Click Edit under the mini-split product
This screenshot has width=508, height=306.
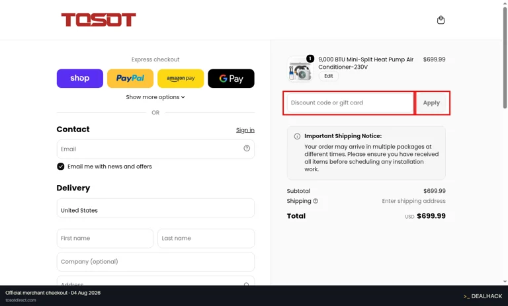click(329, 76)
